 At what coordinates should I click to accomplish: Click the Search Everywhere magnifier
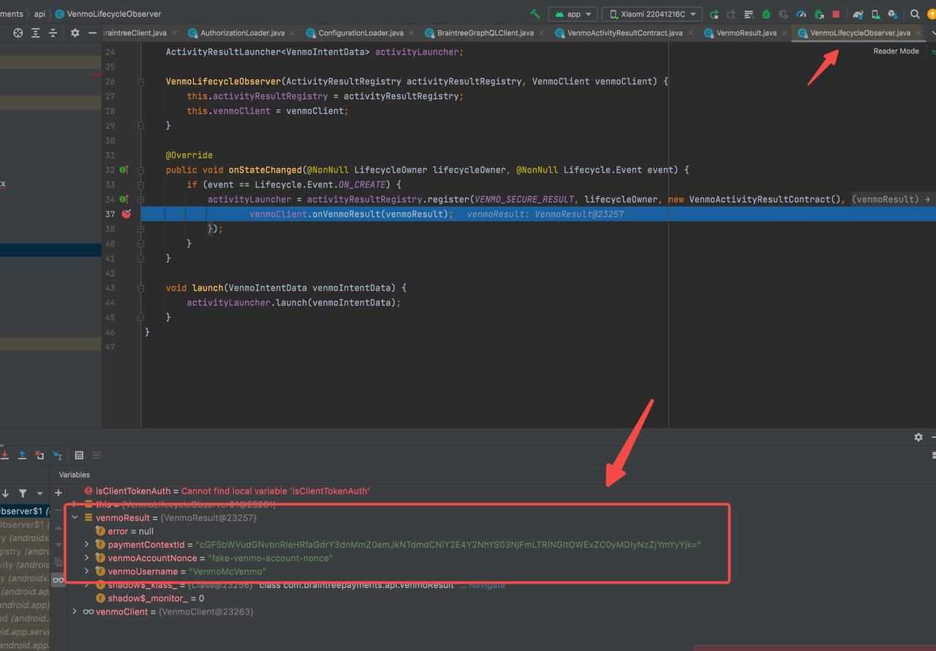[915, 14]
